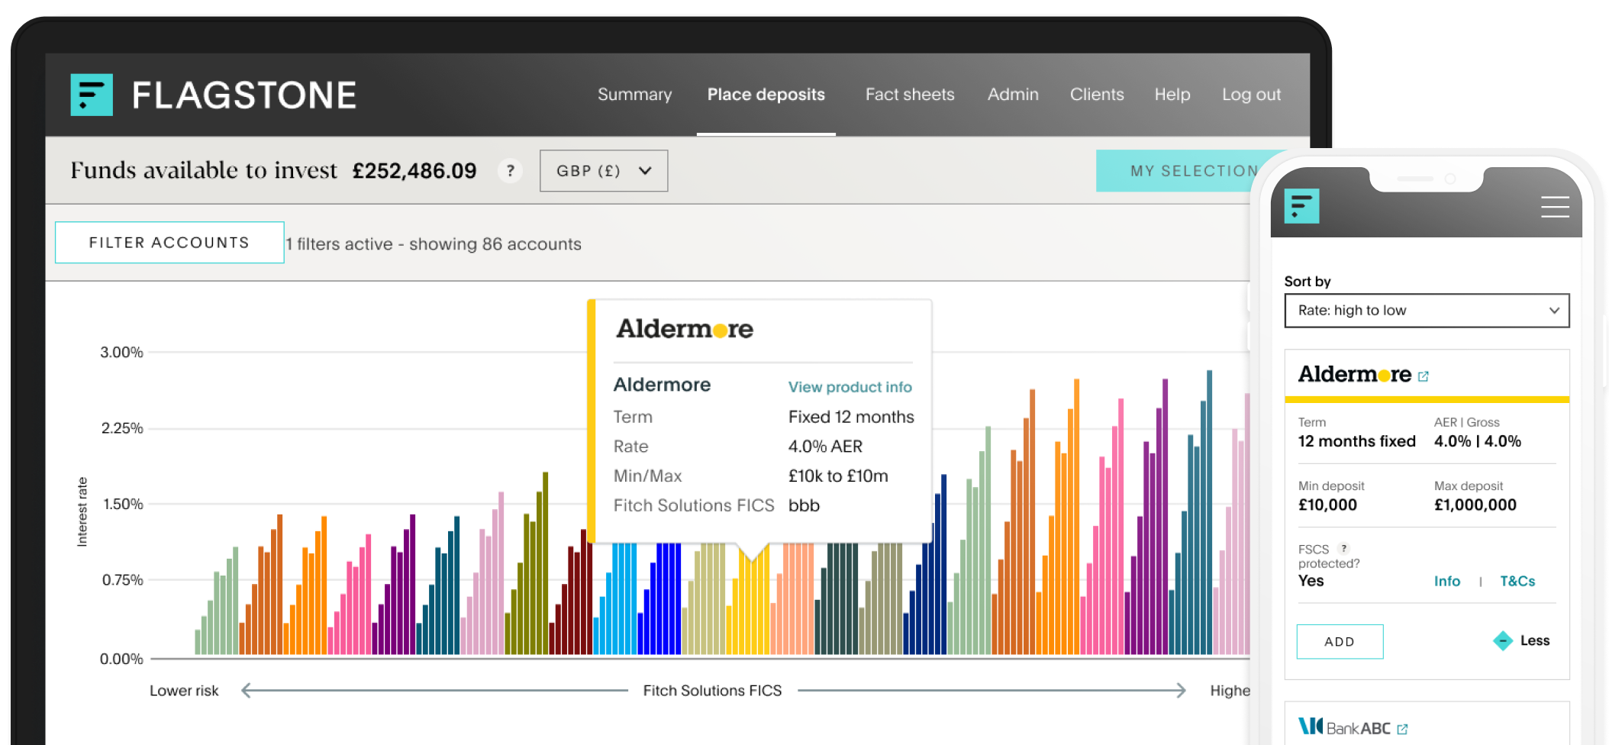Open the Sort by Rate: high to low dropdown
This screenshot has height=745, width=1609.
(1427, 311)
